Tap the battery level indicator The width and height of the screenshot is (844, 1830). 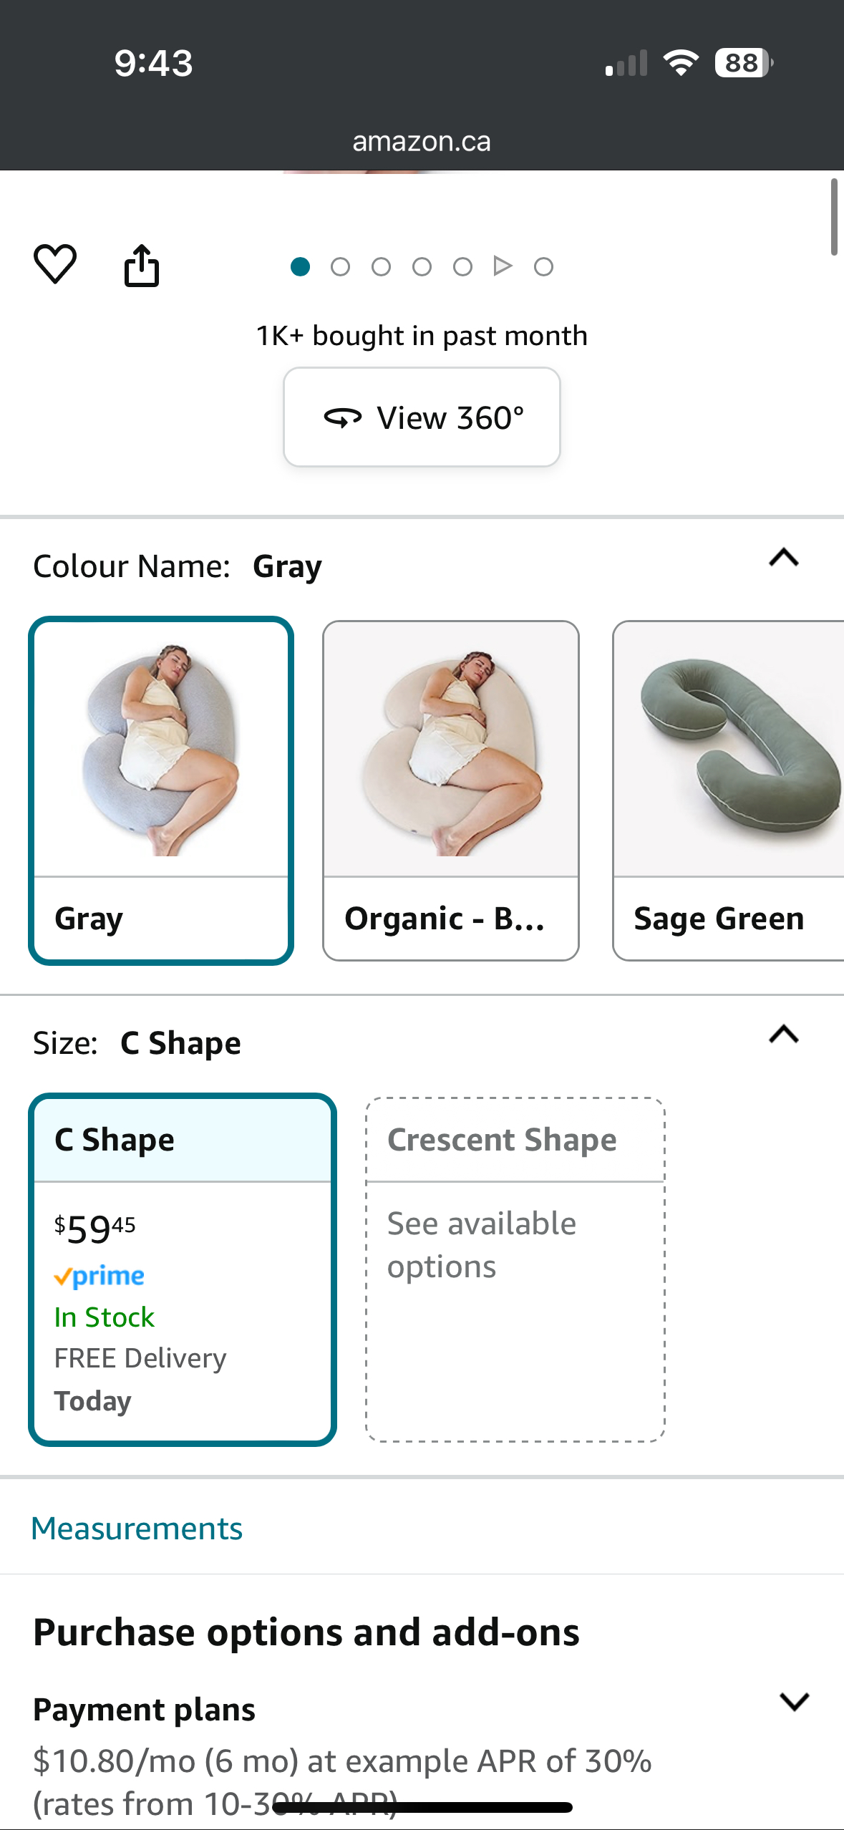[742, 63]
